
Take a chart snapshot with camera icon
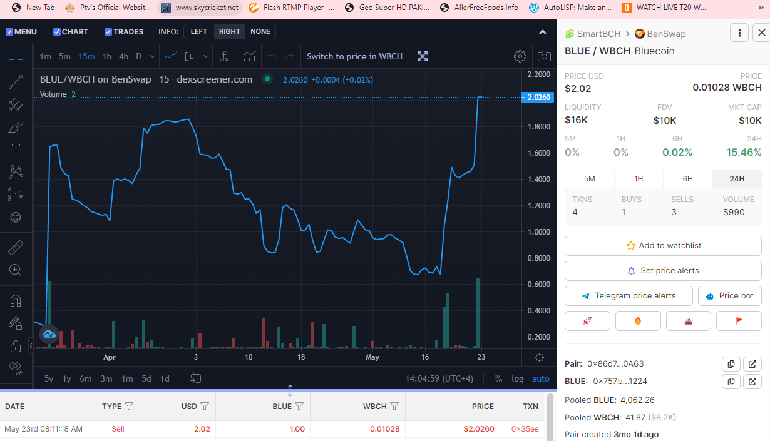click(544, 56)
